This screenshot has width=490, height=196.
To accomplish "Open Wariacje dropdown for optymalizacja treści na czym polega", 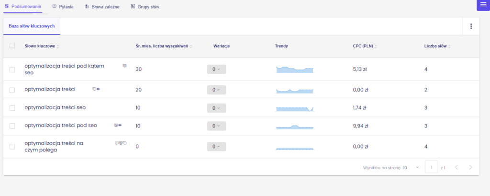I will [216, 147].
